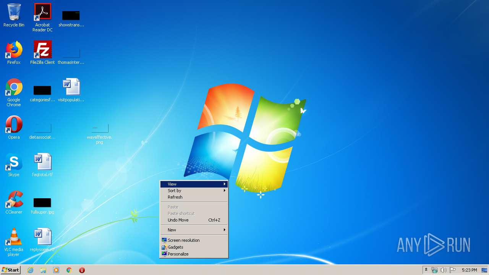Viewport: 489px width, 275px height.
Task: Launch Opera from the taskbar
Action: coord(82,270)
